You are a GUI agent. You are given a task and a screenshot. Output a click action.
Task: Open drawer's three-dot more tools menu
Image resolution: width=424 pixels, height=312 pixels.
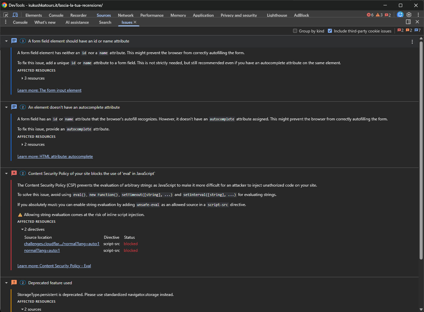click(6, 22)
